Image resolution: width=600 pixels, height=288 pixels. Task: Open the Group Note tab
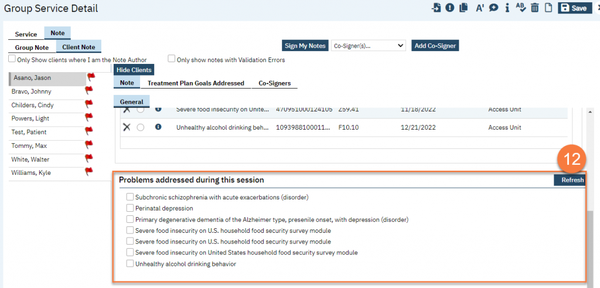click(x=32, y=48)
